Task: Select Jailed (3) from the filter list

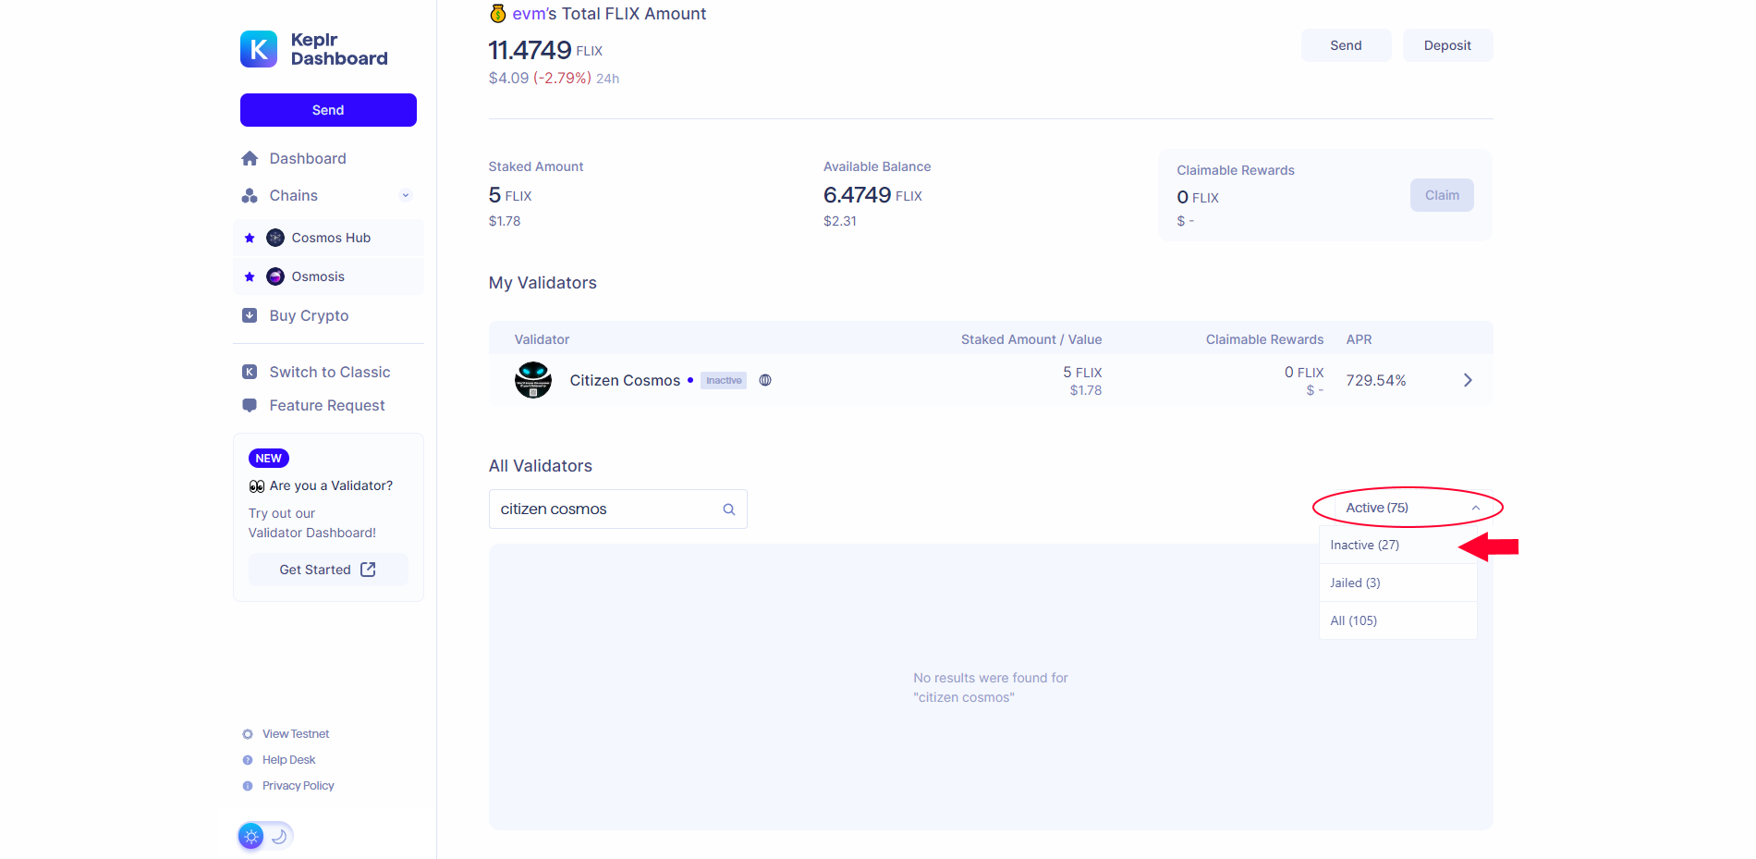Action: (1397, 583)
